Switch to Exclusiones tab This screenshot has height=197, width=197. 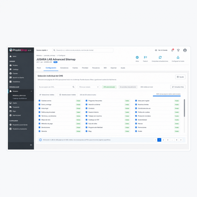point(64,68)
